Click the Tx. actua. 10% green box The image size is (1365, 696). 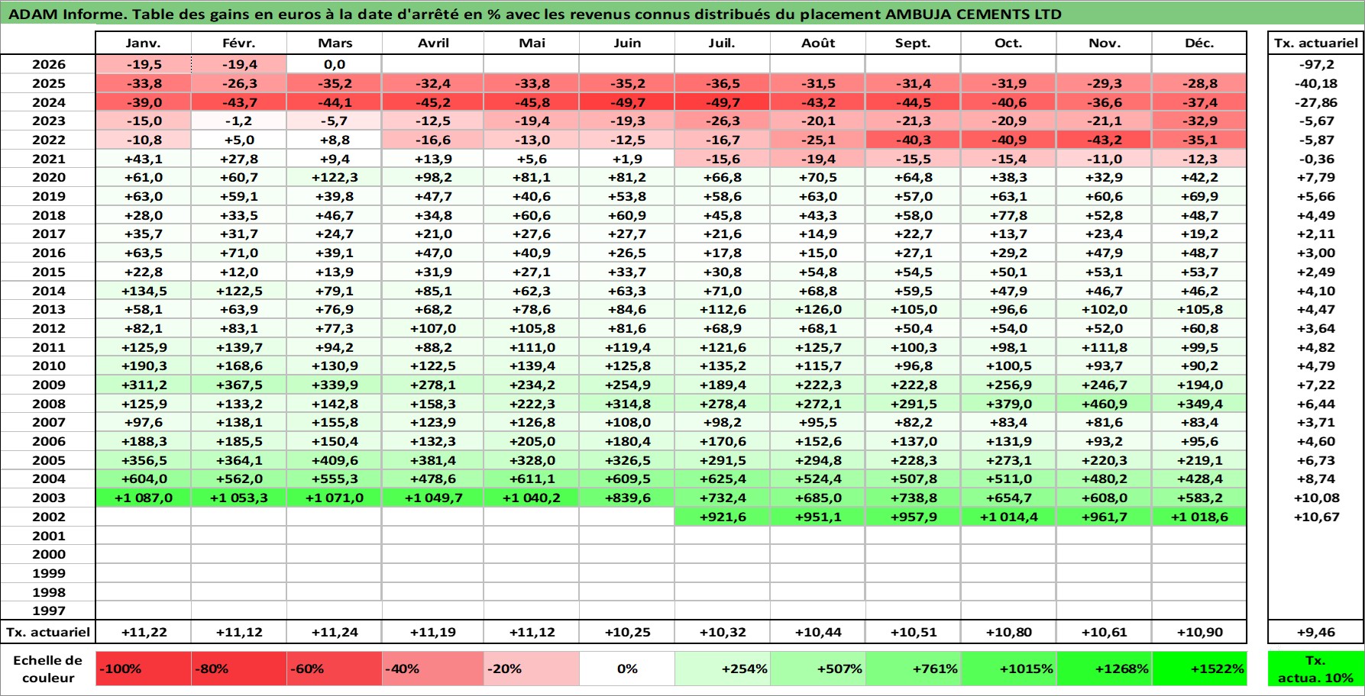pos(1316,669)
